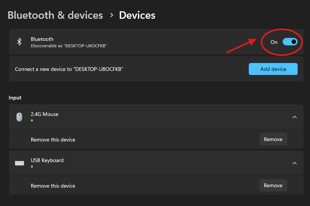Go back to Bluetooth & devices breadcrumb

55,15
